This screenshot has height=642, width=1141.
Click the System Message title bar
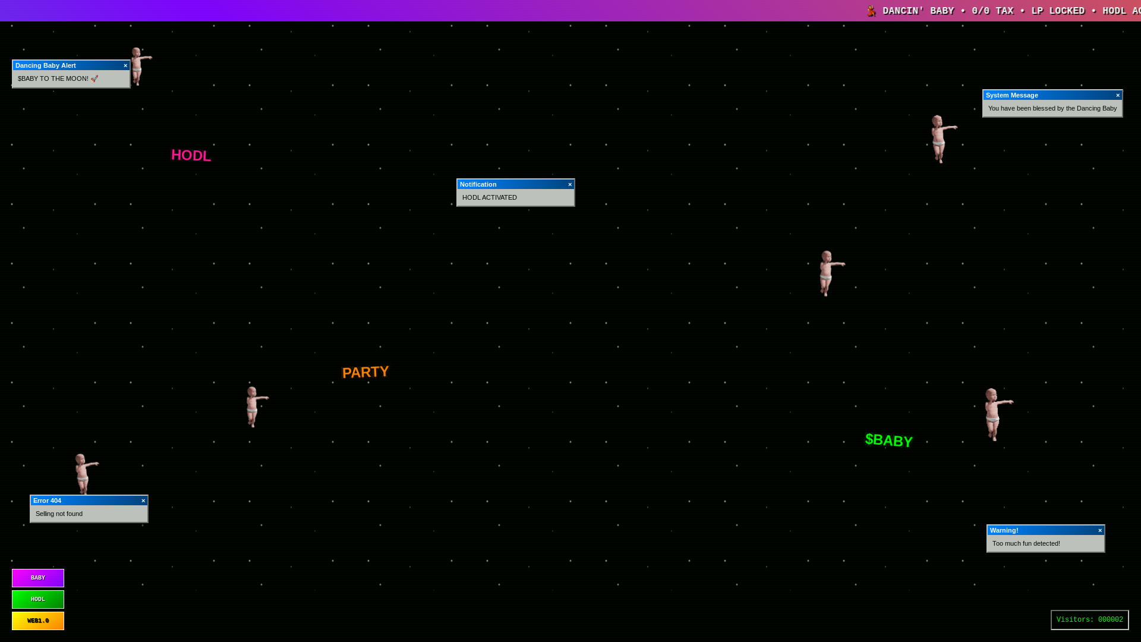[x=1052, y=95]
